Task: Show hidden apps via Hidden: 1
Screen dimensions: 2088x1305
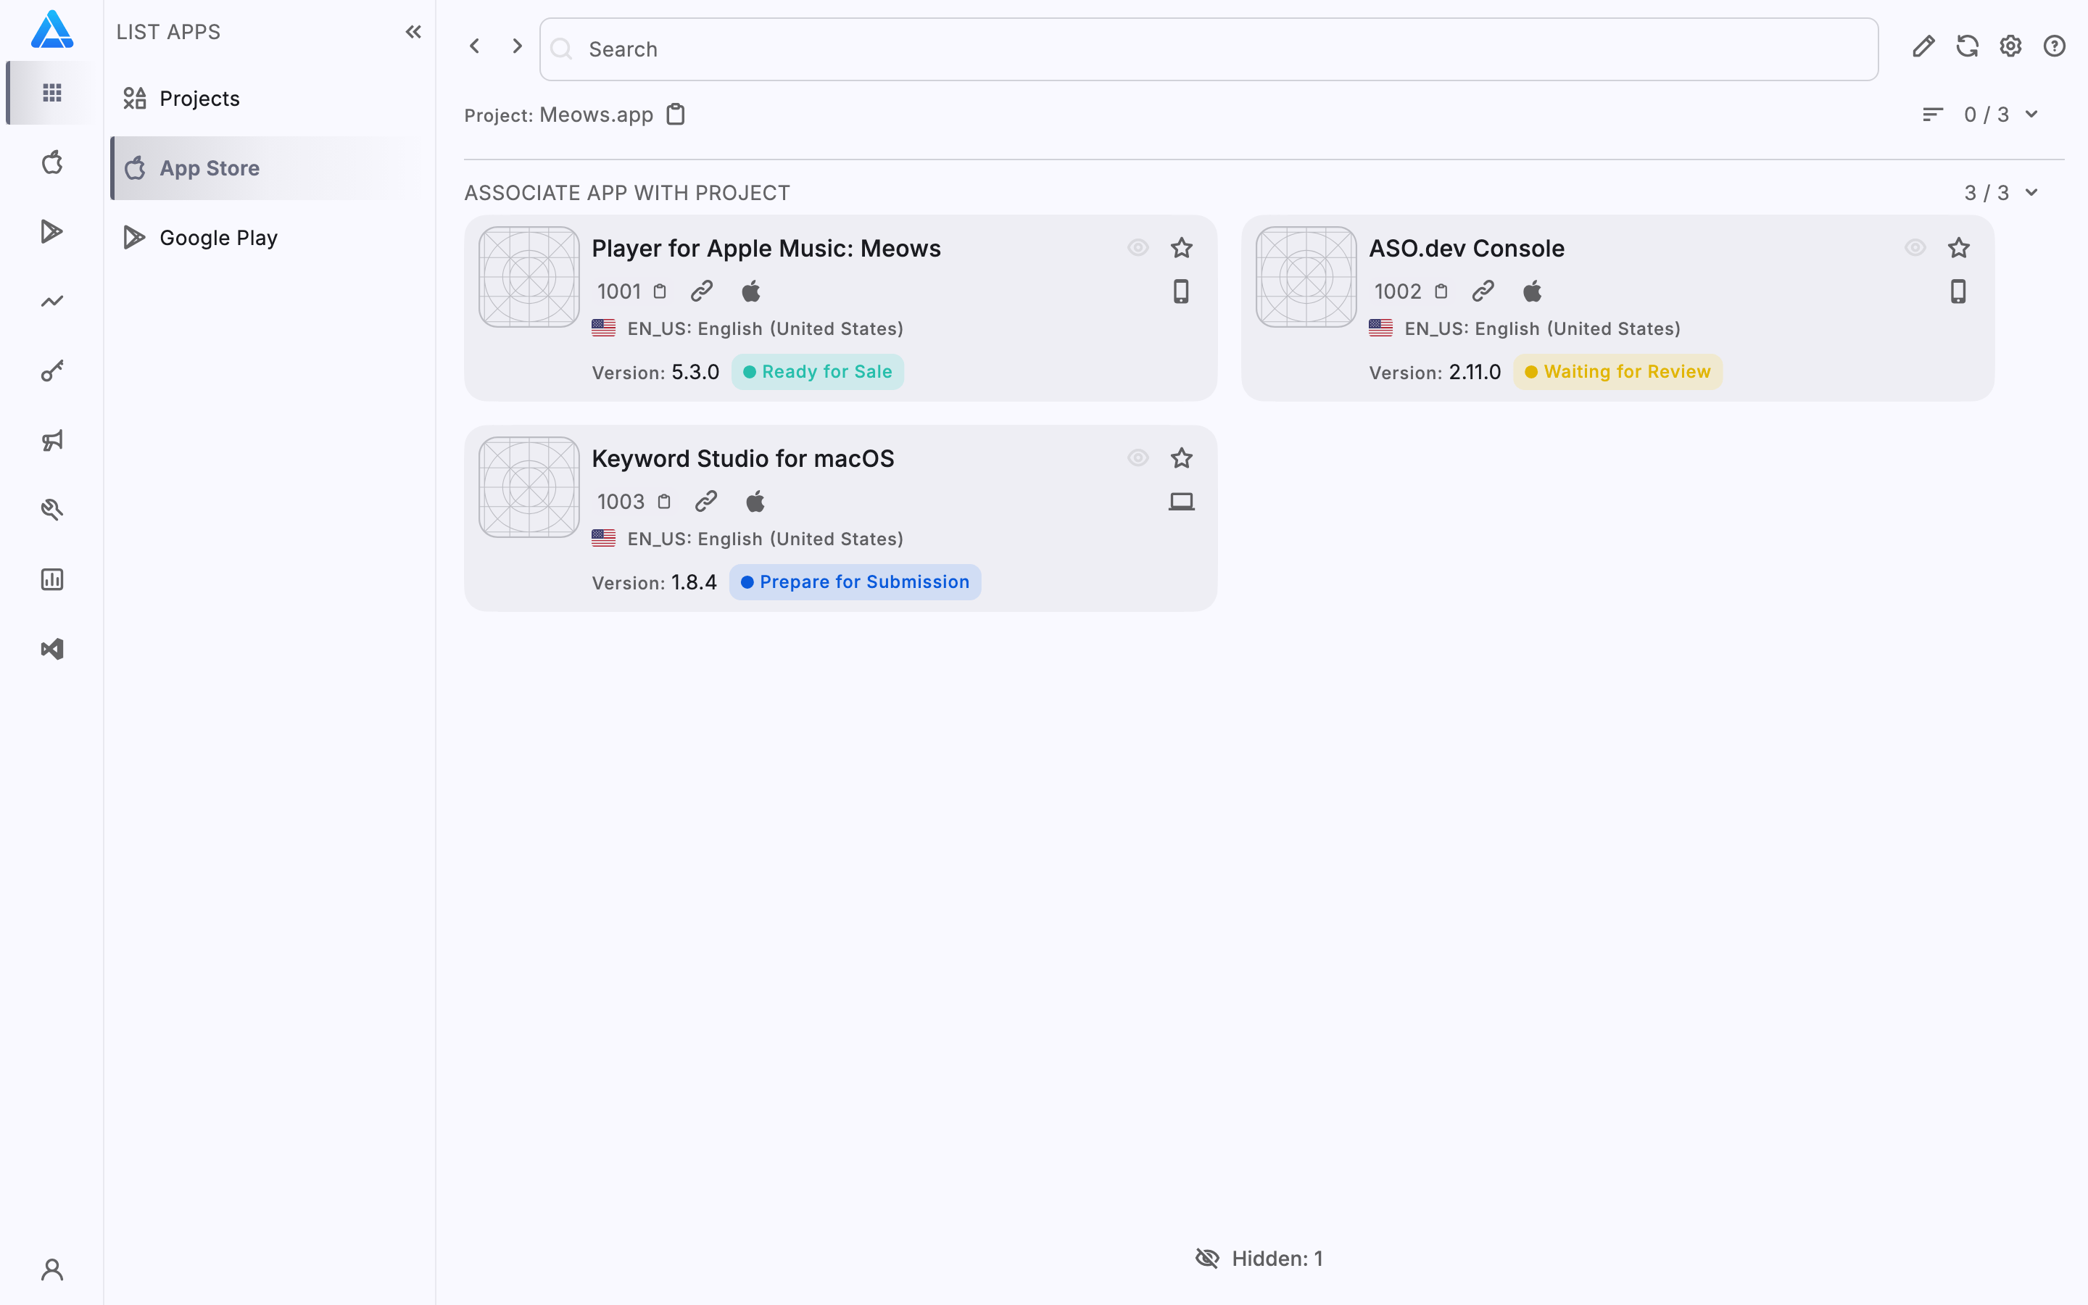Action: pyautogui.click(x=1259, y=1259)
